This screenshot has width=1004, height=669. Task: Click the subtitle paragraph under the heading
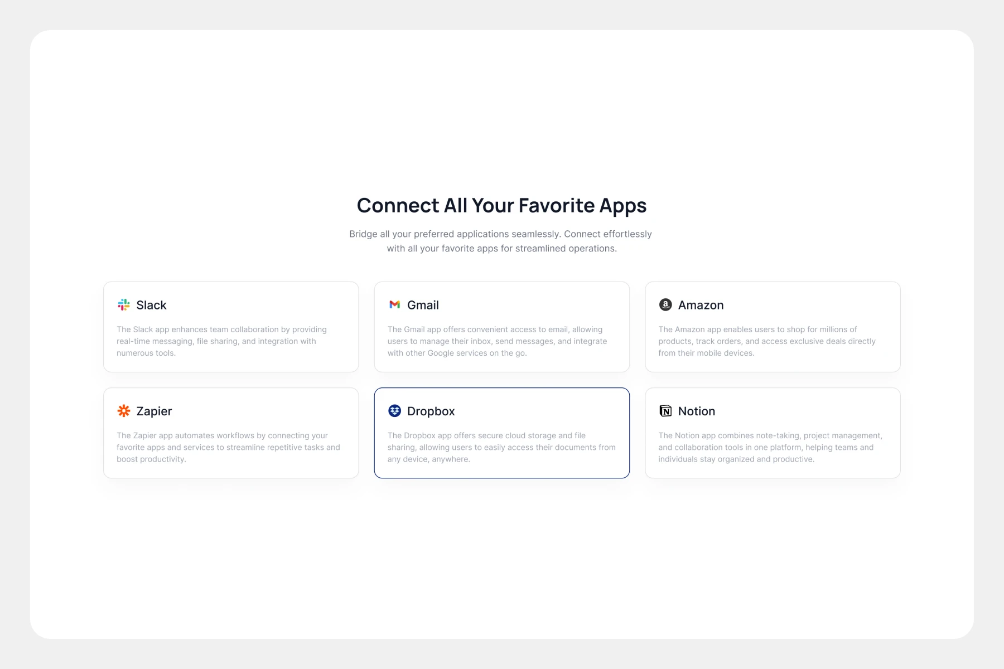point(501,241)
